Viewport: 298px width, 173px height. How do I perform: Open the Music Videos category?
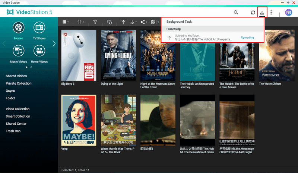pos(18,54)
